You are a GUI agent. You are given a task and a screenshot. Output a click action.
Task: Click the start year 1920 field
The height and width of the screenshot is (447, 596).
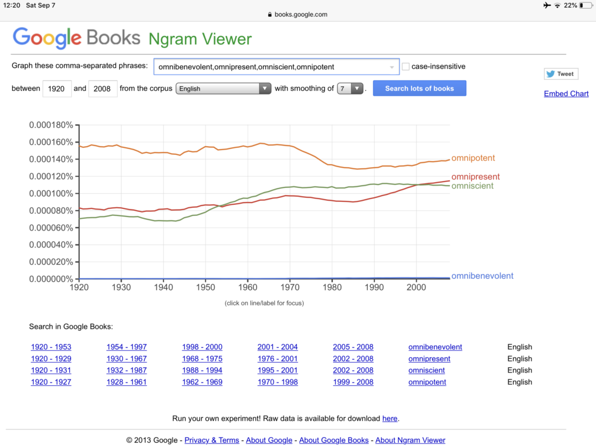pos(56,88)
